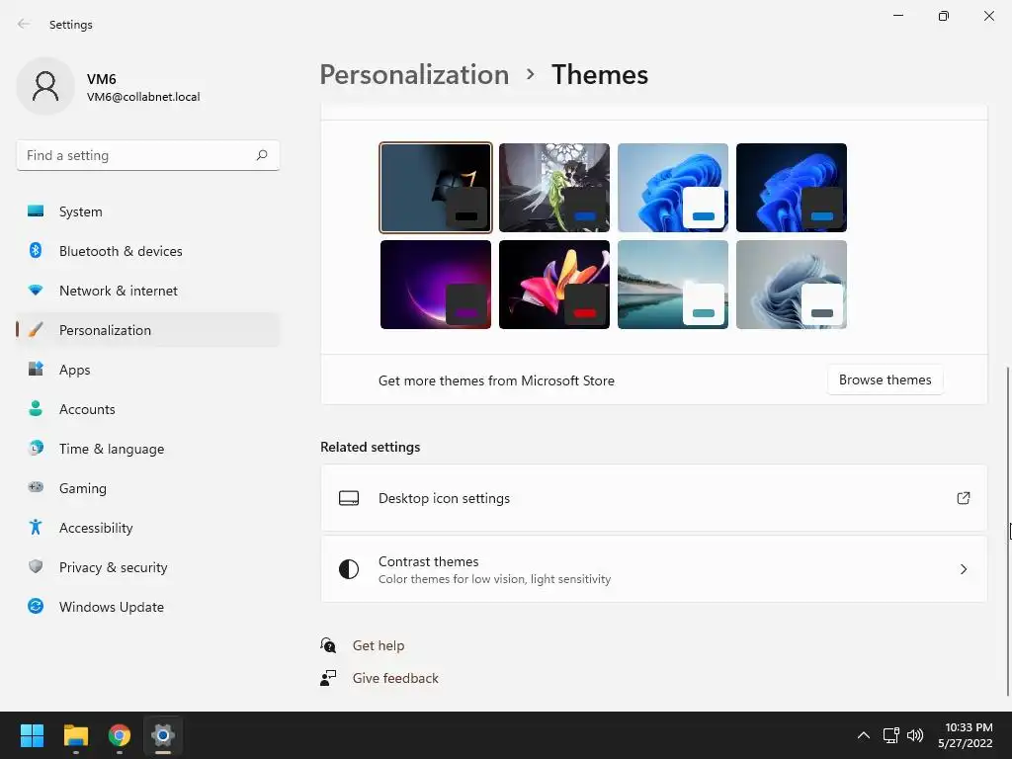Select the gray Flow theme
Image resolution: width=1012 pixels, height=759 pixels.
[x=792, y=285]
